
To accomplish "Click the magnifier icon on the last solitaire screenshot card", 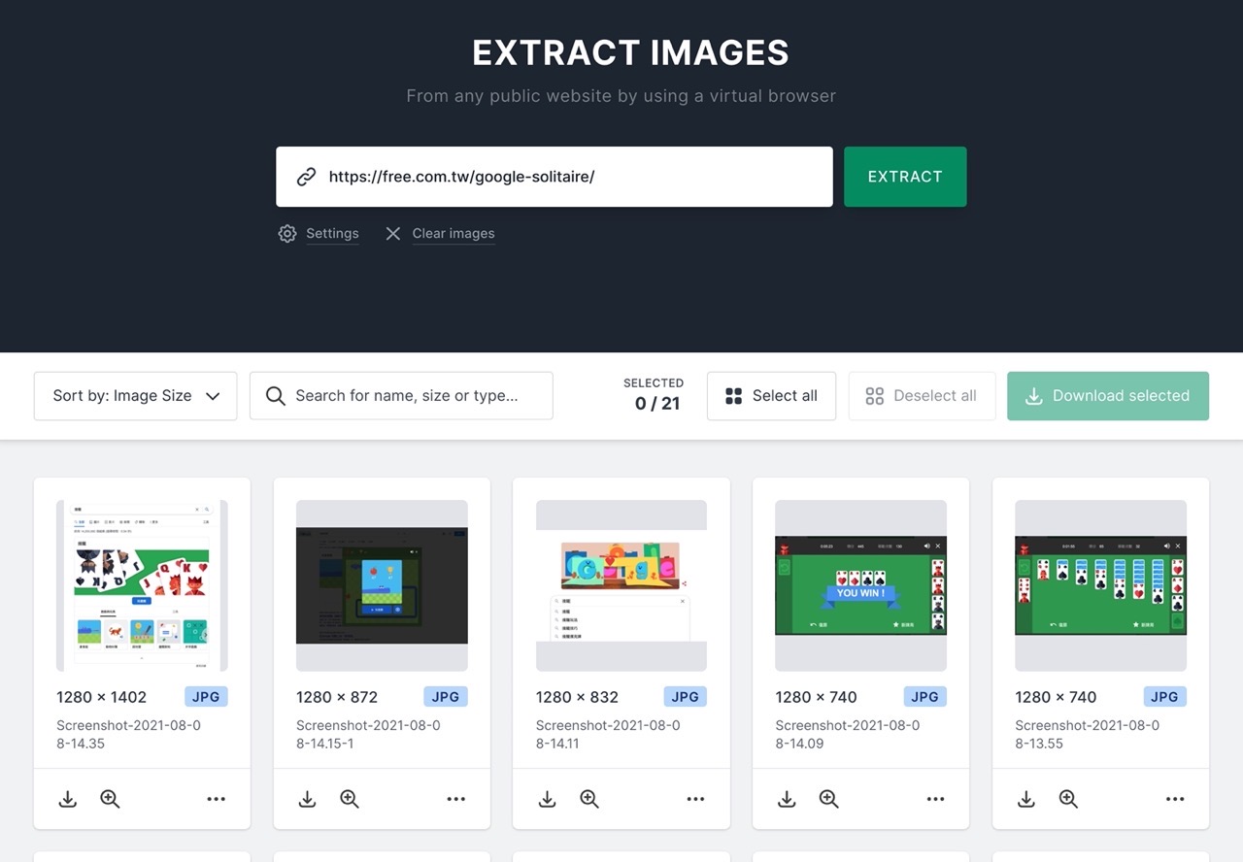I will (1068, 799).
